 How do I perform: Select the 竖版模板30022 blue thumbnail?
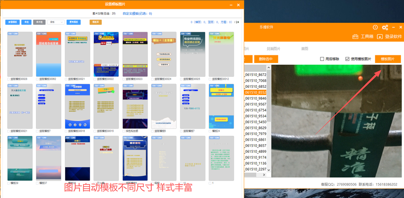106,54
